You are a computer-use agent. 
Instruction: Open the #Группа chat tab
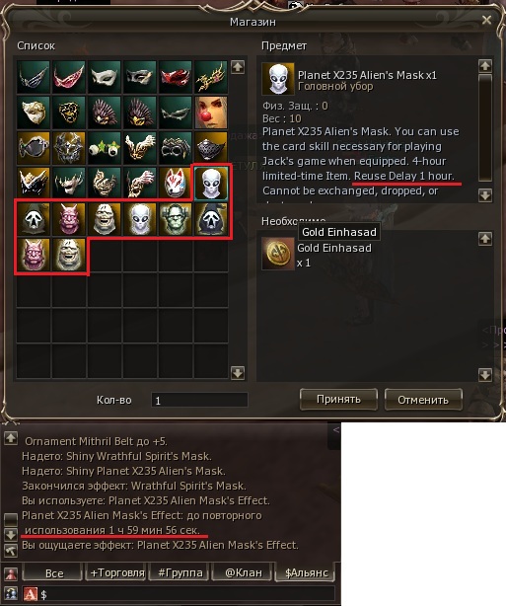[x=180, y=572]
